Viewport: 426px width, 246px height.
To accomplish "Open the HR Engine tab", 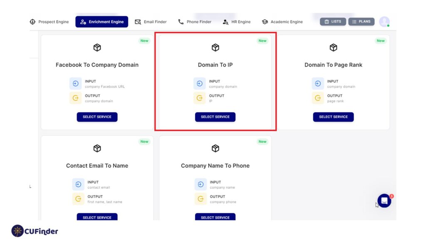I will point(237,22).
